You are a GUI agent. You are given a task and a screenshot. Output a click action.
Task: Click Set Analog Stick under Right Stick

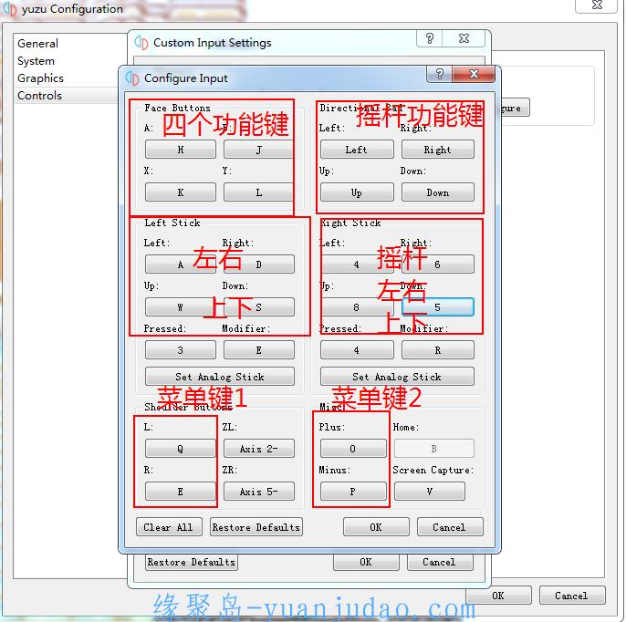tap(397, 377)
